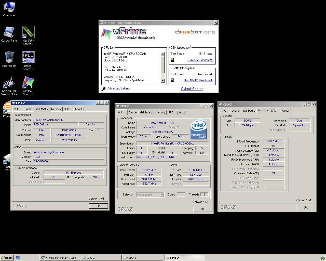Click OK in the Memory CPU-Z window
Screen dimensions: 326x261
pyautogui.click(x=306, y=207)
